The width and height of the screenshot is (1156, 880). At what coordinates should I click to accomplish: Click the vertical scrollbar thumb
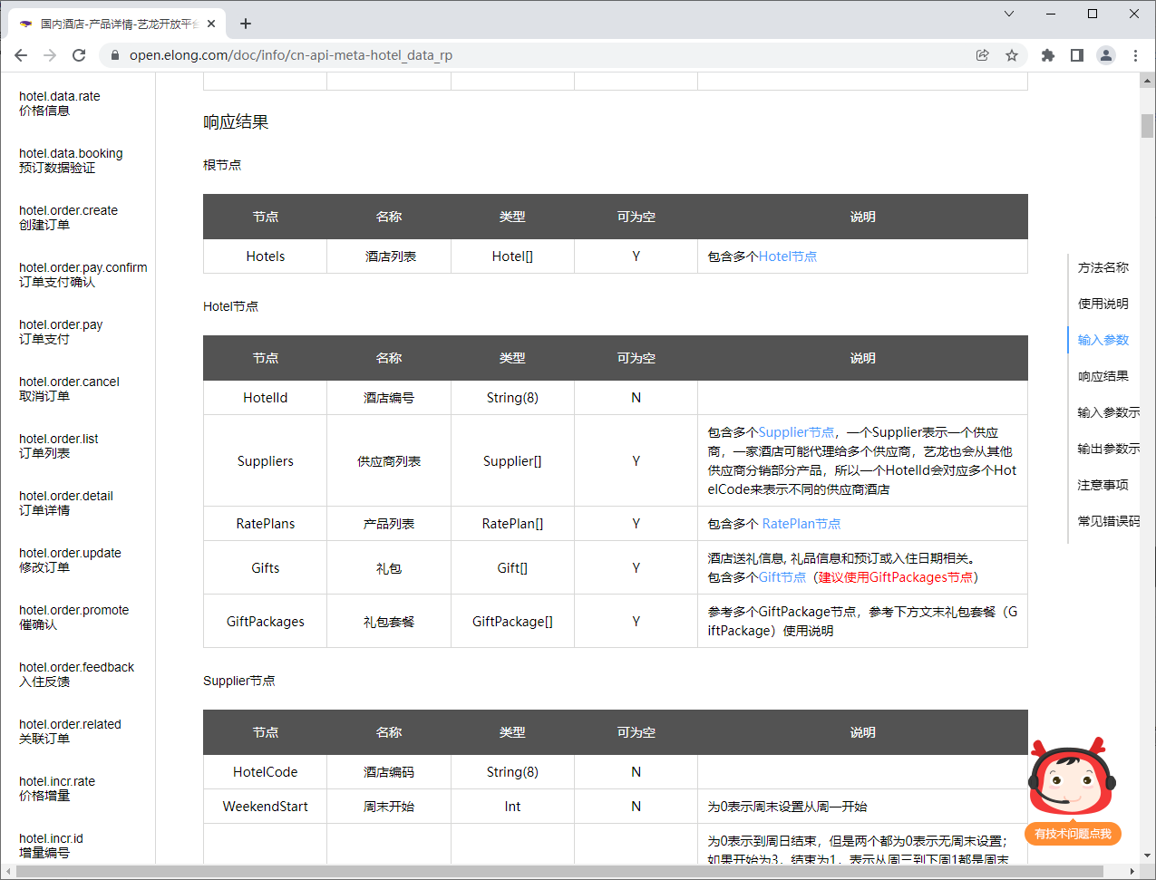[1147, 126]
